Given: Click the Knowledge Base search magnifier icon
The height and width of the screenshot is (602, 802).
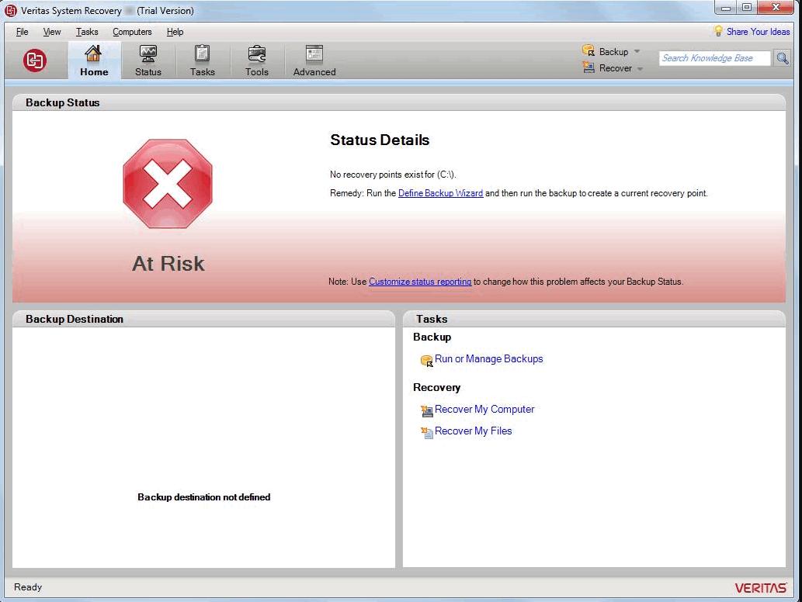Looking at the screenshot, I should 782,58.
